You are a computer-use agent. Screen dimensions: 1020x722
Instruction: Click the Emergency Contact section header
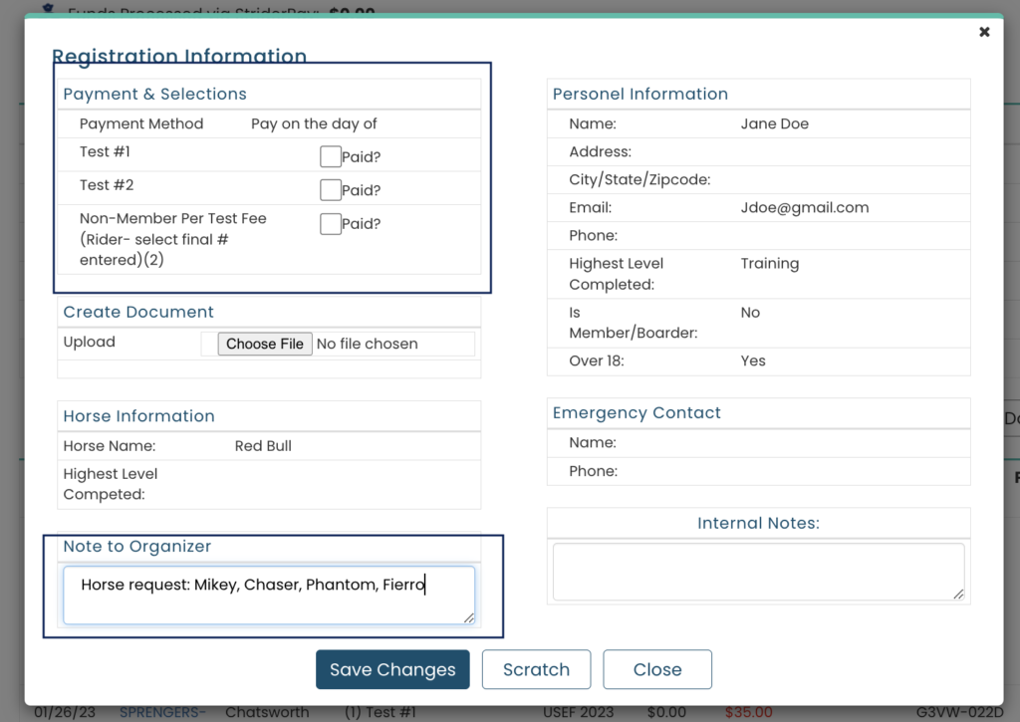[x=637, y=412]
